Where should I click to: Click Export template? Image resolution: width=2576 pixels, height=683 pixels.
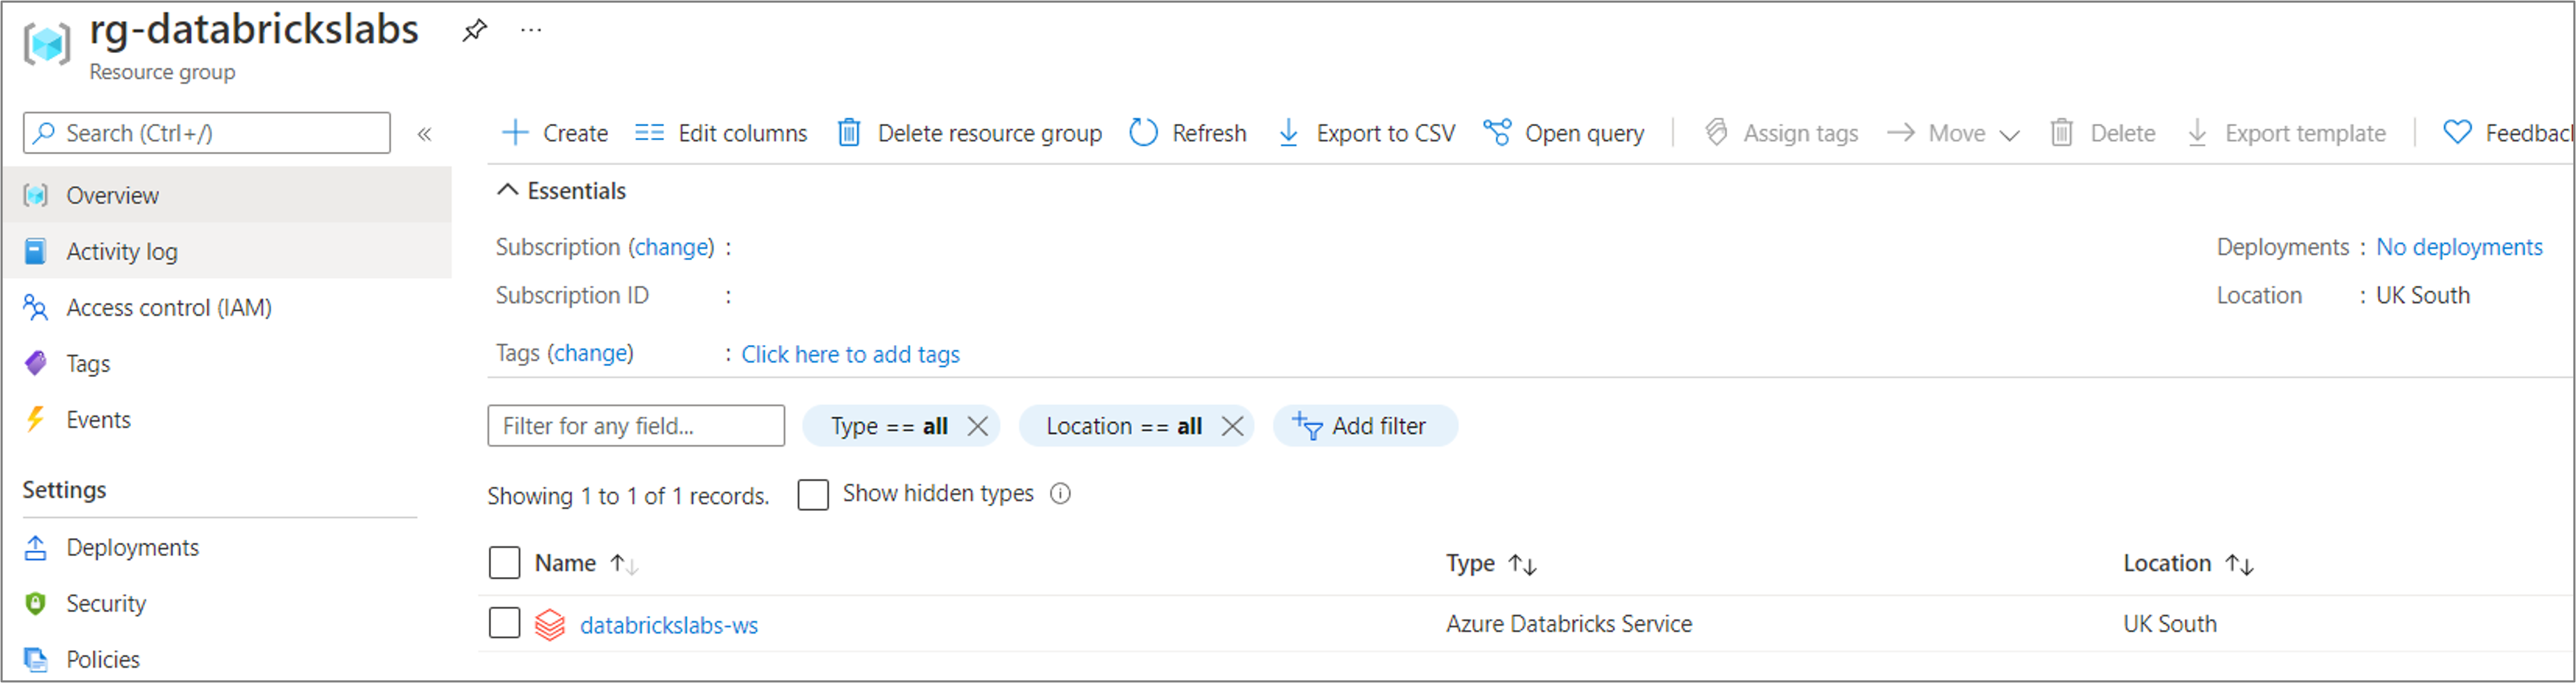click(2286, 133)
